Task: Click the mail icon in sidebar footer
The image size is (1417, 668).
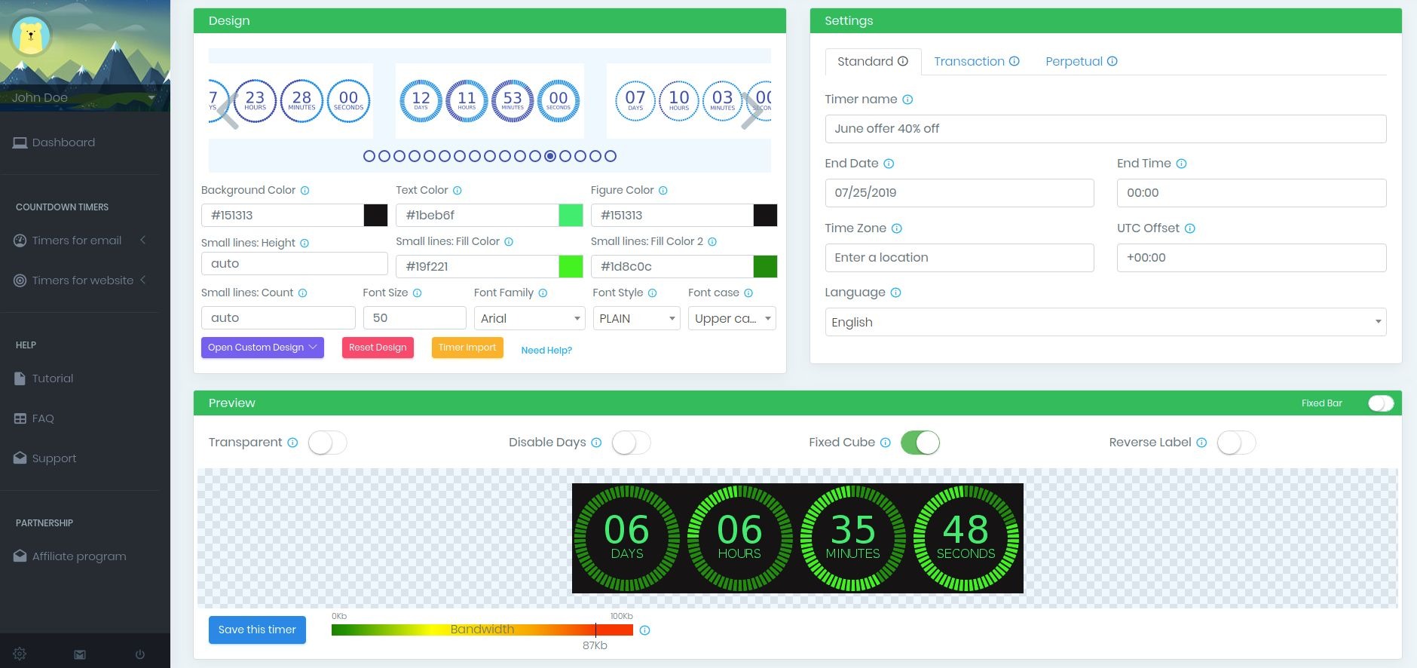Action: click(x=80, y=654)
